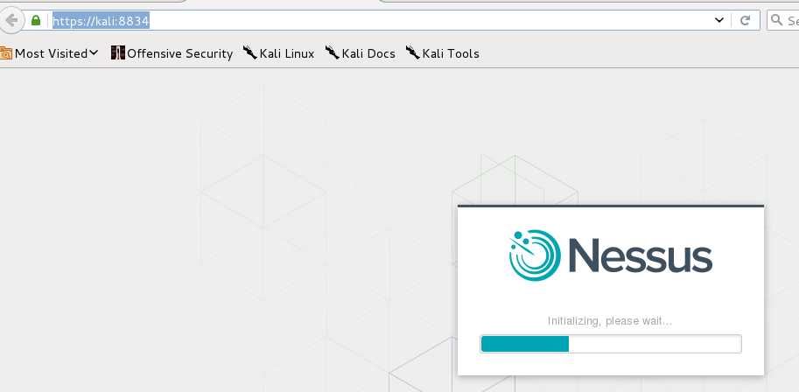The width and height of the screenshot is (799, 392).
Task: Click the Kali Docs dragon favicon
Action: coord(333,52)
